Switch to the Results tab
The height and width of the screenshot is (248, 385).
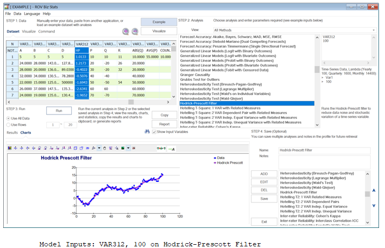pyautogui.click(x=12, y=132)
